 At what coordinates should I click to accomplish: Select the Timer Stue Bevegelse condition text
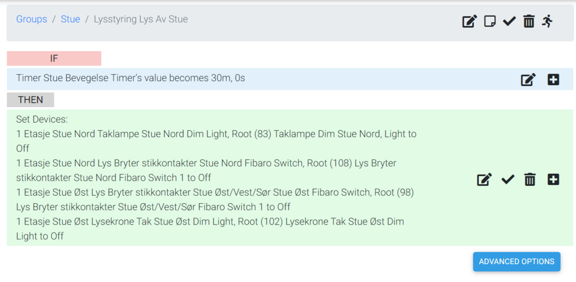coord(131,78)
